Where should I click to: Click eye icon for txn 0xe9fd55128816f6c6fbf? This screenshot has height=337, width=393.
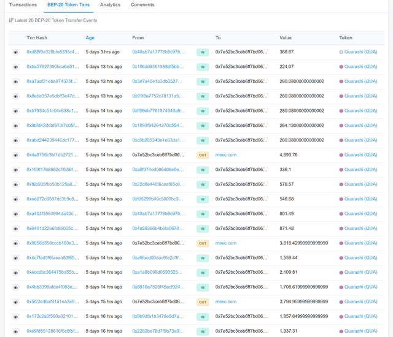tap(15, 331)
